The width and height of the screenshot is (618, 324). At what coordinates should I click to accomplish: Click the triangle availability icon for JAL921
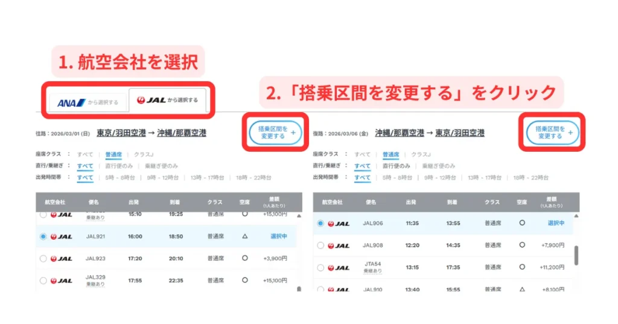pyautogui.click(x=244, y=237)
